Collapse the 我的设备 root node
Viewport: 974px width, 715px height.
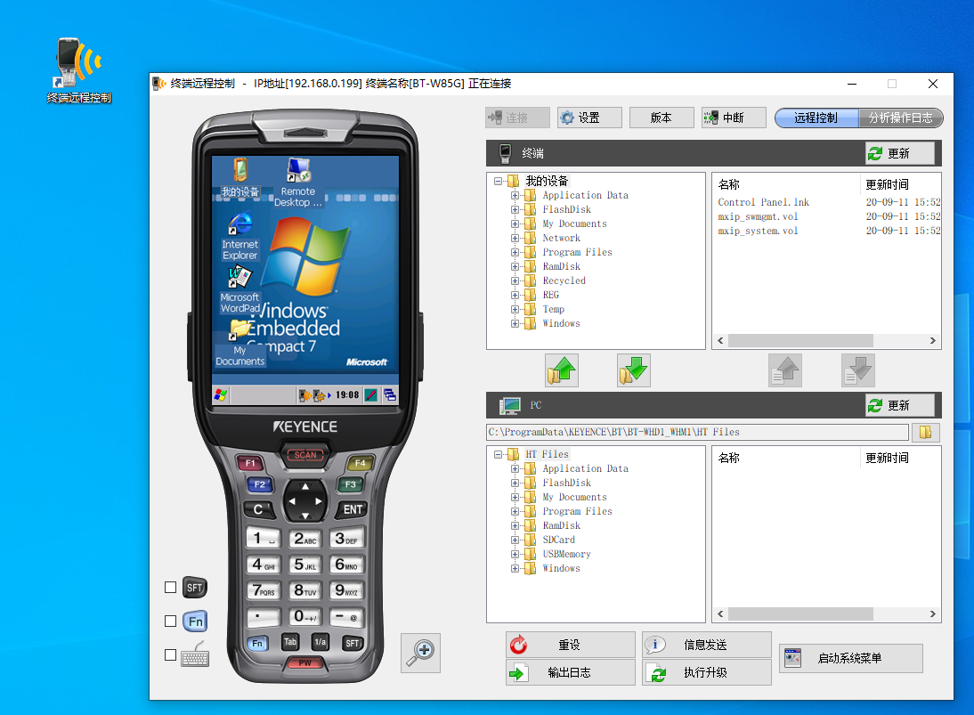[499, 181]
